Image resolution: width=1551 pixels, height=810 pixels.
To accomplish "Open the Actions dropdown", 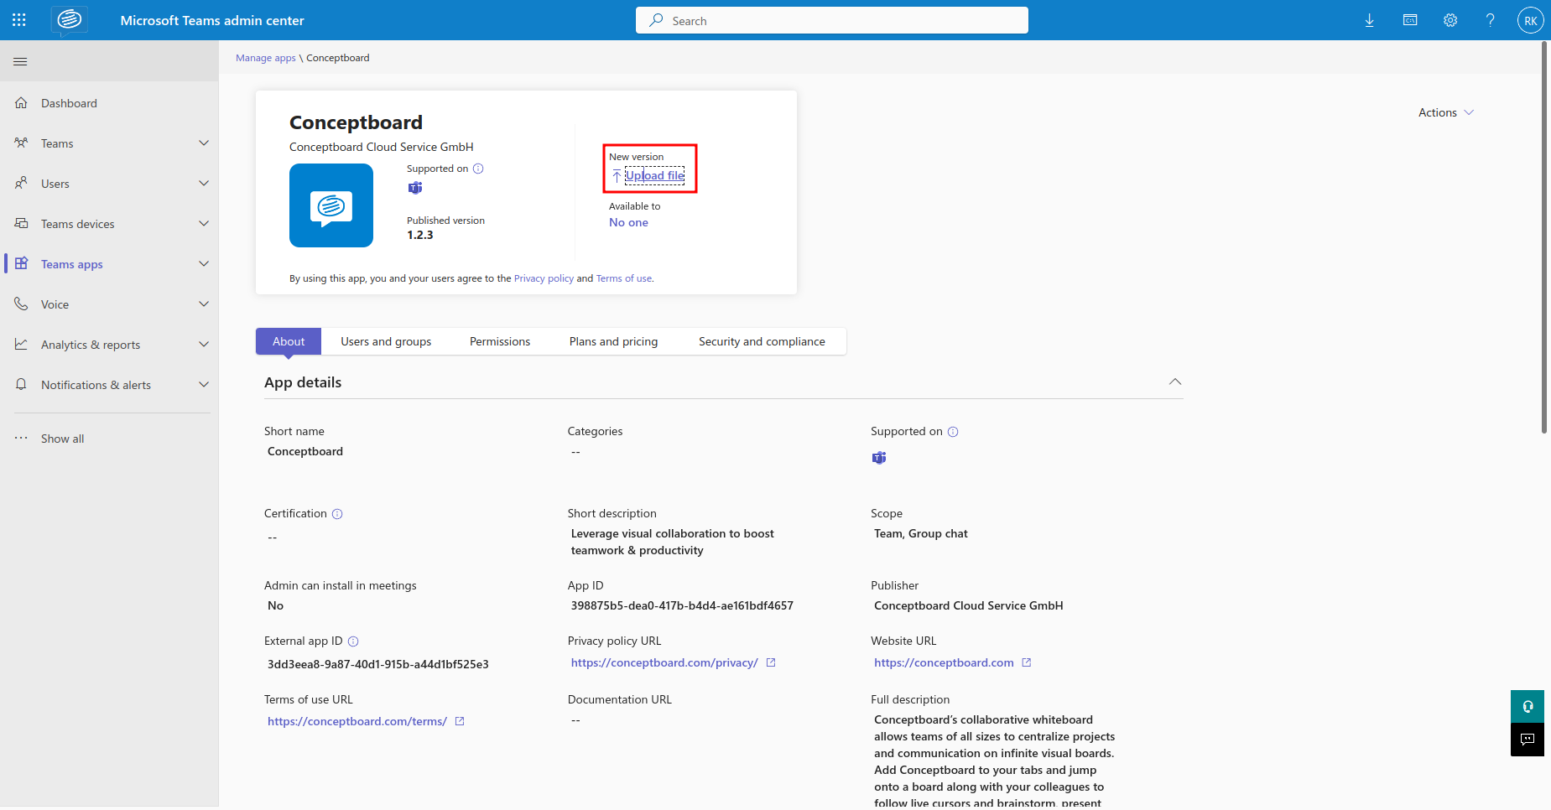I will point(1444,112).
